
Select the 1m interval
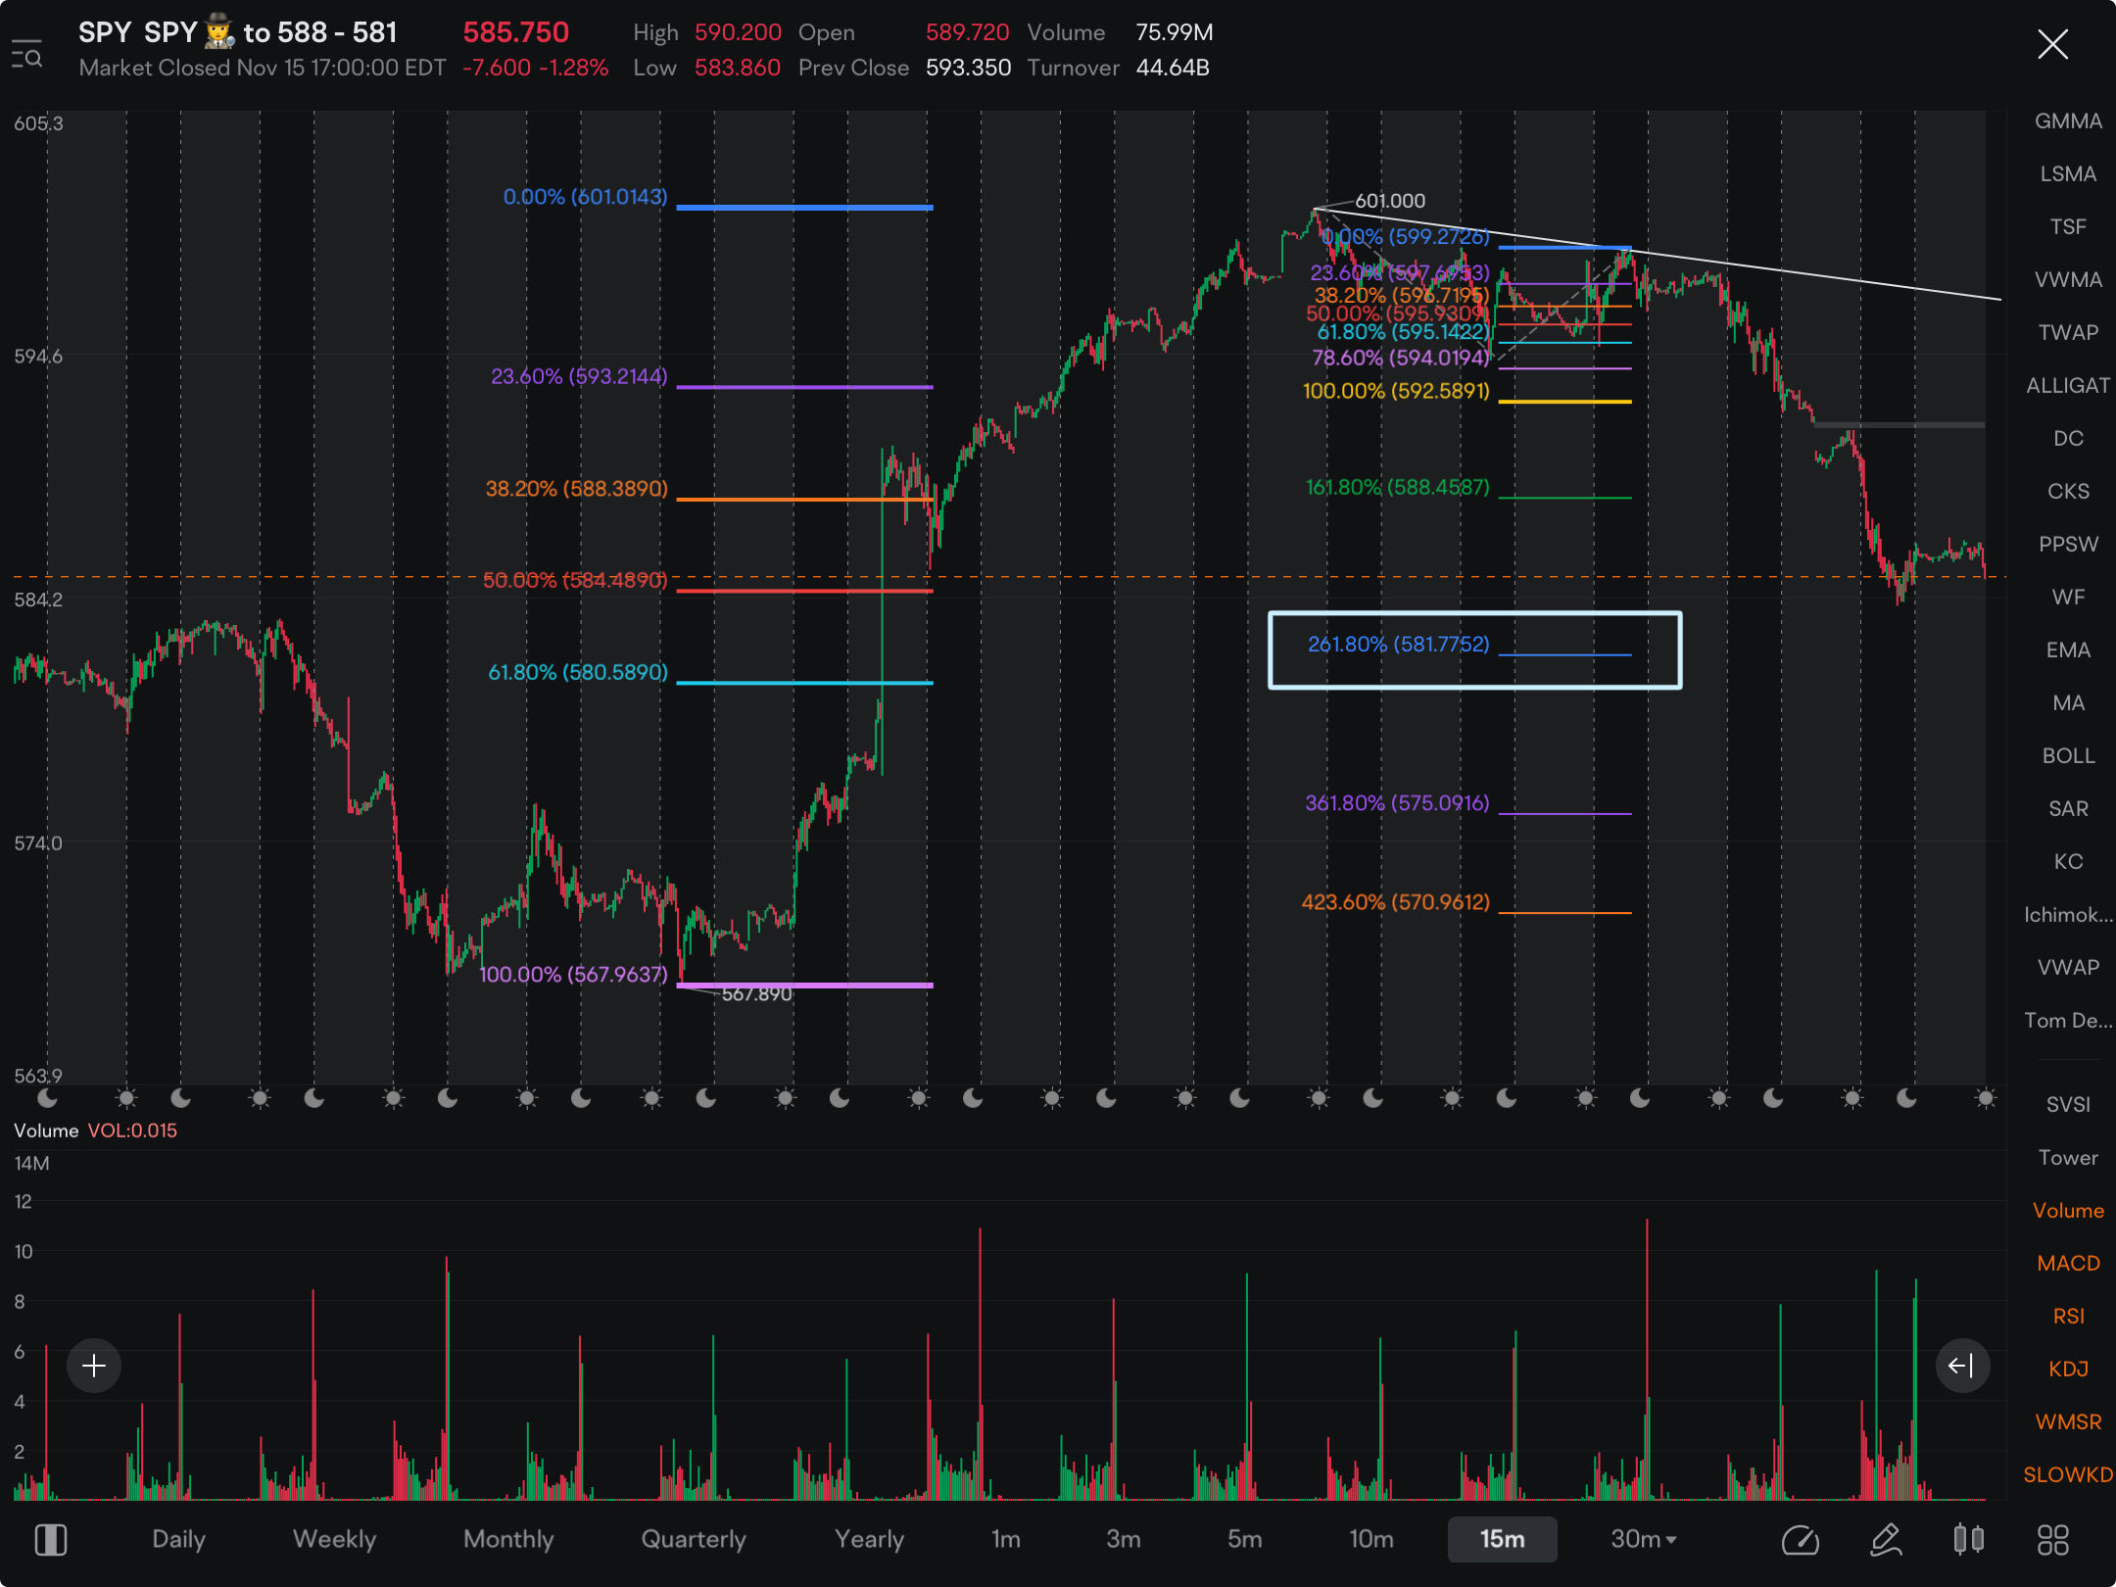click(x=1005, y=1539)
